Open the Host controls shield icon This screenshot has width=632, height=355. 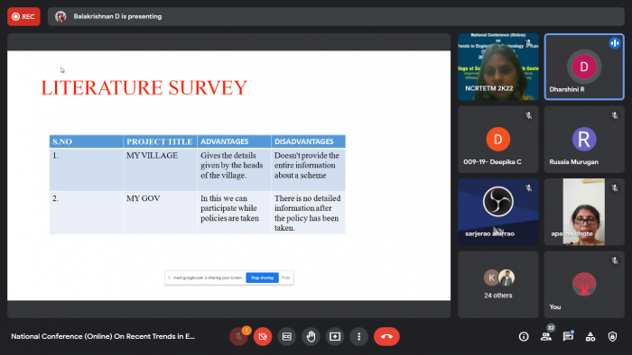pyautogui.click(x=612, y=336)
